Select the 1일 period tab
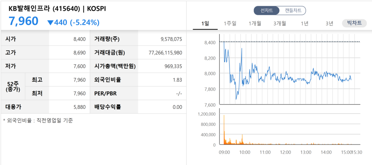This screenshot has width=372, height=165. point(205,24)
